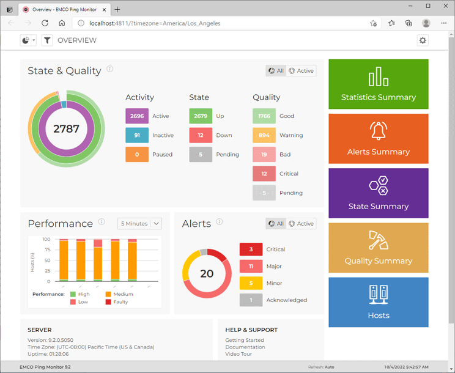Toggle Alerts panel to Active
455x373 pixels.
tap(301, 224)
